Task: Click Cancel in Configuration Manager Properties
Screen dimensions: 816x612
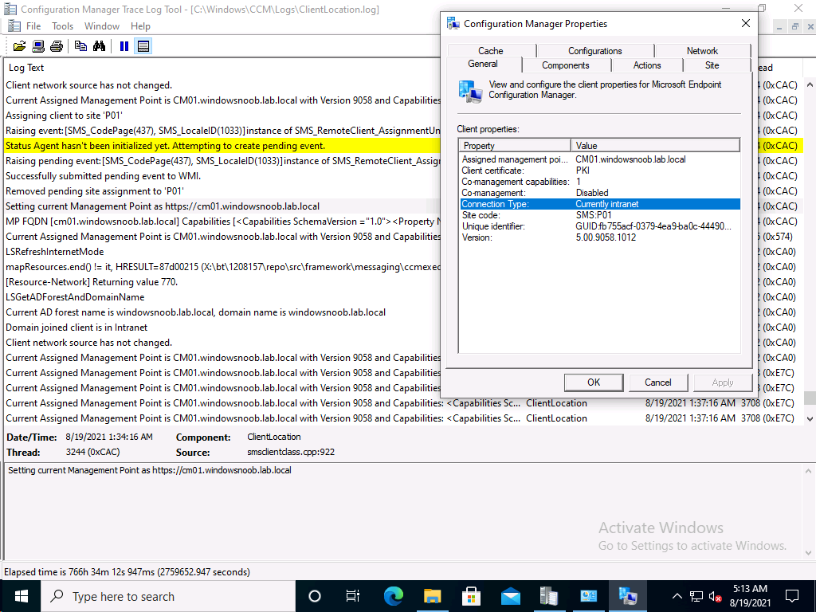Action: pyautogui.click(x=658, y=382)
